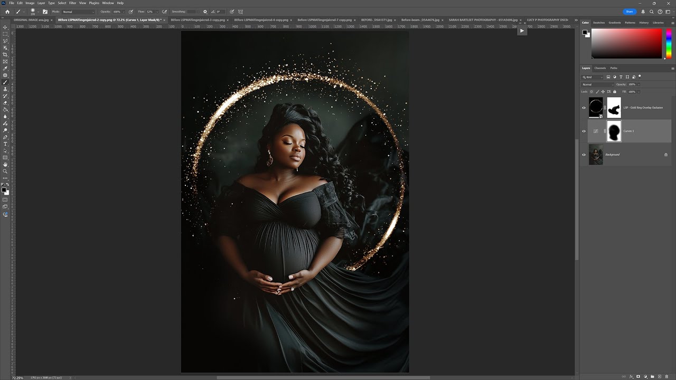Open the Gradients panel tab
The image size is (676, 380).
coord(615,23)
